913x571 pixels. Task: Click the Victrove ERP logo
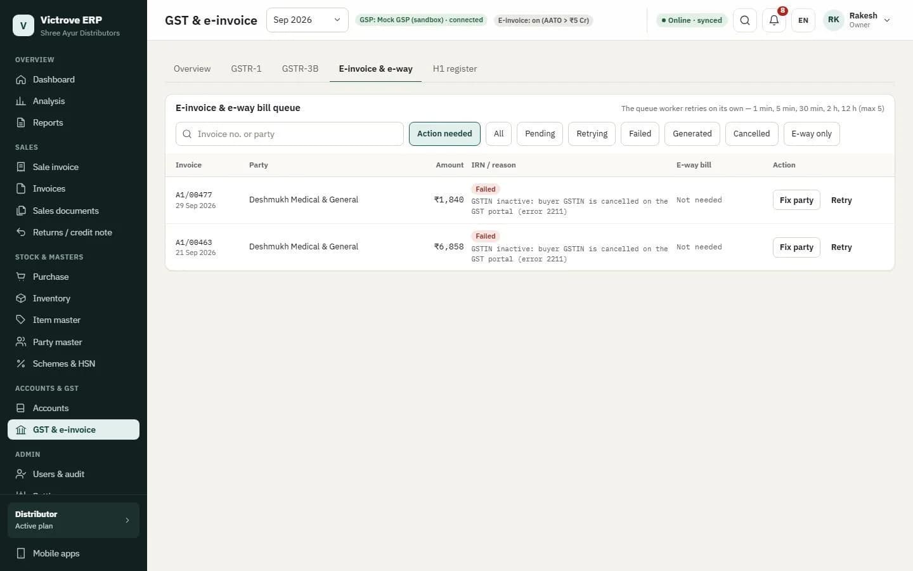click(x=23, y=25)
